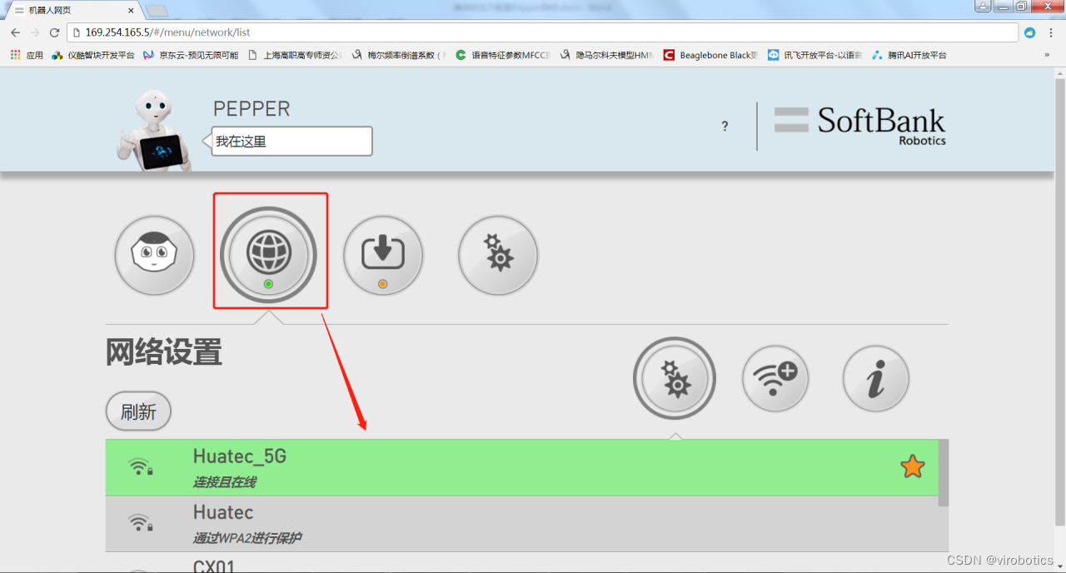Click the Wi-Fi icon of Huatec_5G
Screen dimensions: 1066x573
tap(140, 467)
